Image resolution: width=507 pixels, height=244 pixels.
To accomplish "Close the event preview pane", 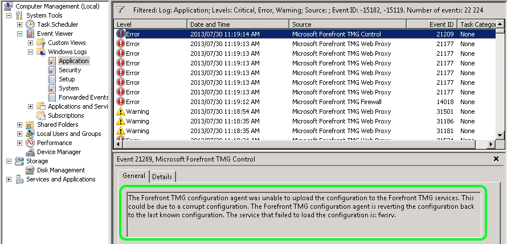I will coord(496,159).
